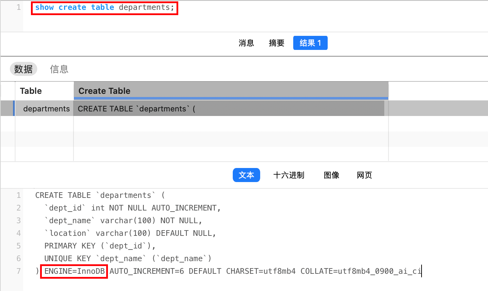Click ENGINE=InnoDB text in line 7
The width and height of the screenshot is (488, 291).
click(74, 271)
